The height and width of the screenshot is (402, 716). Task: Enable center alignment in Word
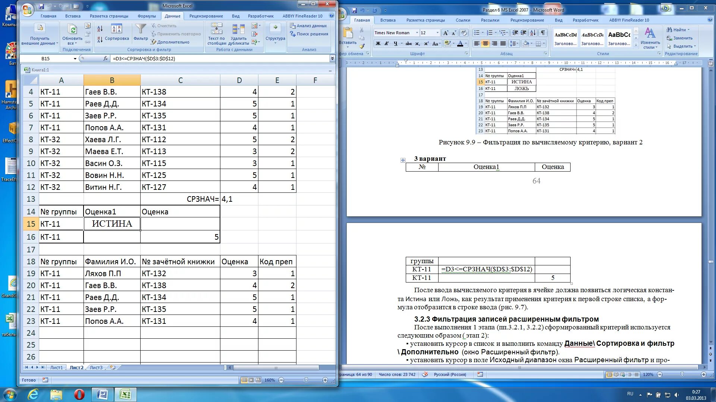485,44
